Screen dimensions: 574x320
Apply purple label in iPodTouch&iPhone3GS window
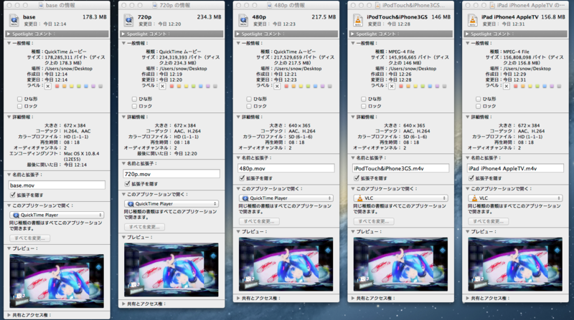pyautogui.click(x=437, y=86)
